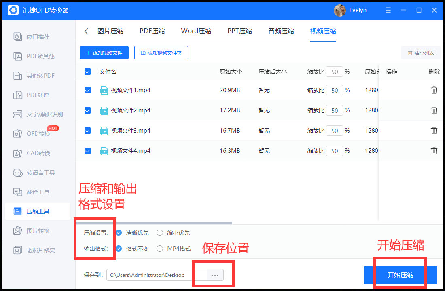
Task: Switch to the 图片压缩 tab
Action: pos(110,31)
